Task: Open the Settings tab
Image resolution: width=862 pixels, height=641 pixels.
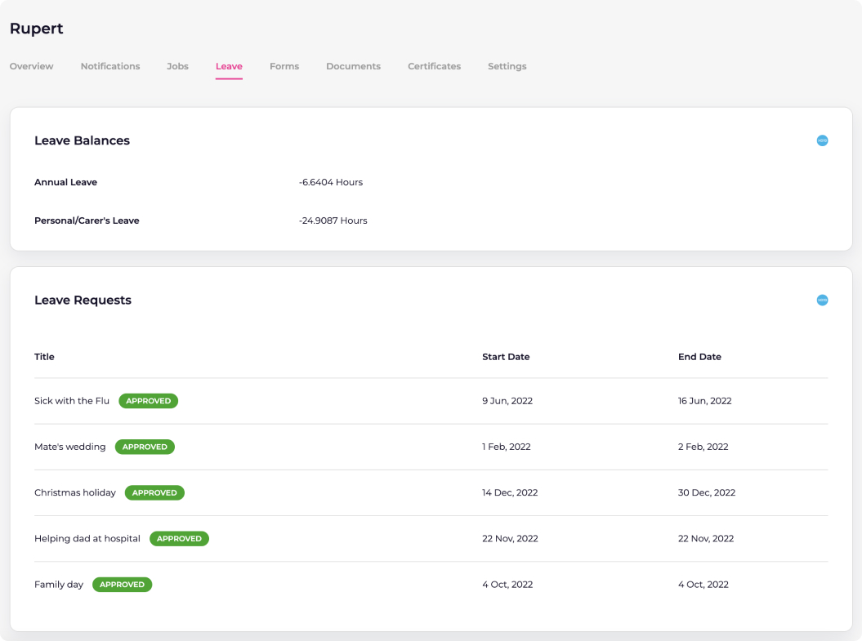Action: point(507,66)
